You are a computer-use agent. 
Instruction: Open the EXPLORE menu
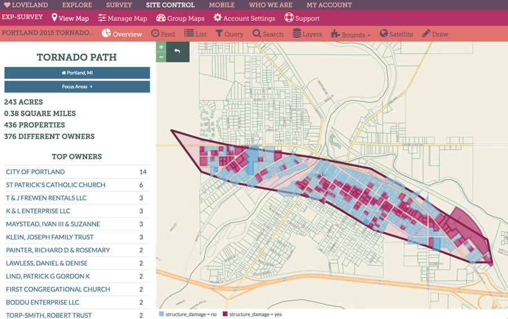tap(77, 5)
